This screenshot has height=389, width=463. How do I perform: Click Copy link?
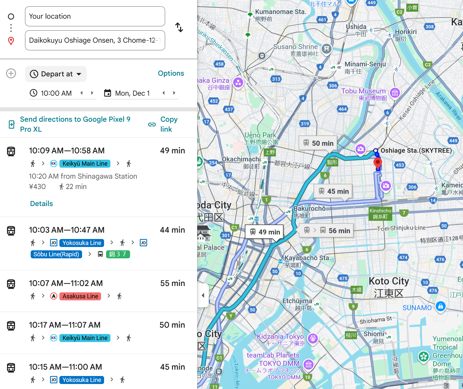pyautogui.click(x=169, y=124)
